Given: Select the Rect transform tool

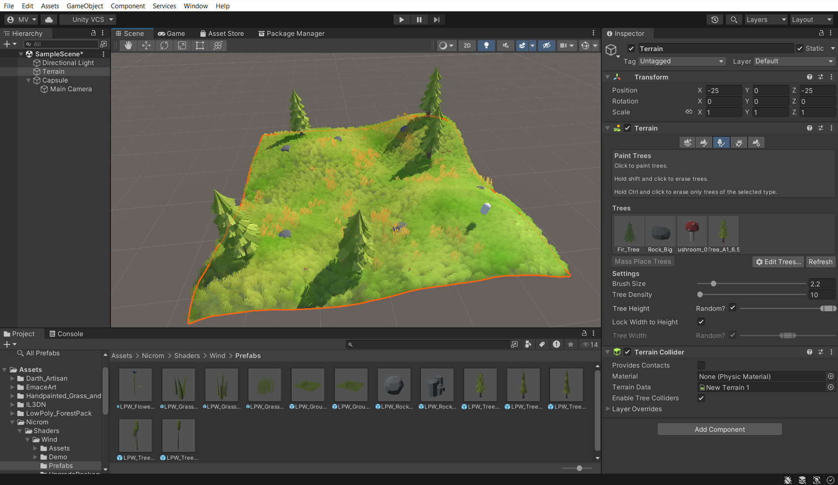Looking at the screenshot, I should click(x=200, y=45).
